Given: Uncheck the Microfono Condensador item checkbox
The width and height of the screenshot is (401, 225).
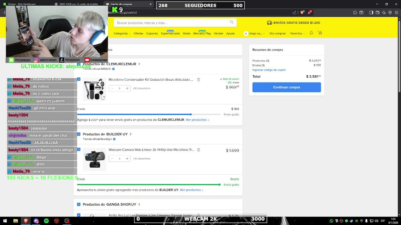Looking at the screenshot, I should tap(79, 79).
